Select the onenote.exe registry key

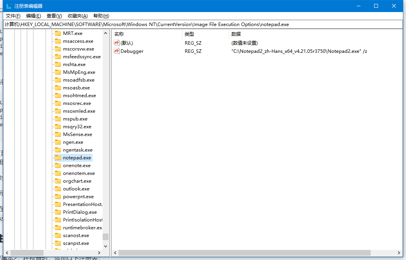[x=77, y=165]
